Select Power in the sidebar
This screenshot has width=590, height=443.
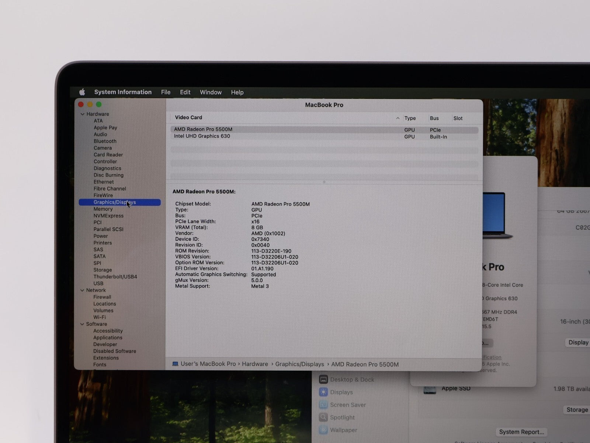point(101,236)
